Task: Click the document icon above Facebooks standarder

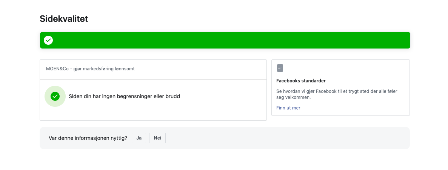Action: 280,68
